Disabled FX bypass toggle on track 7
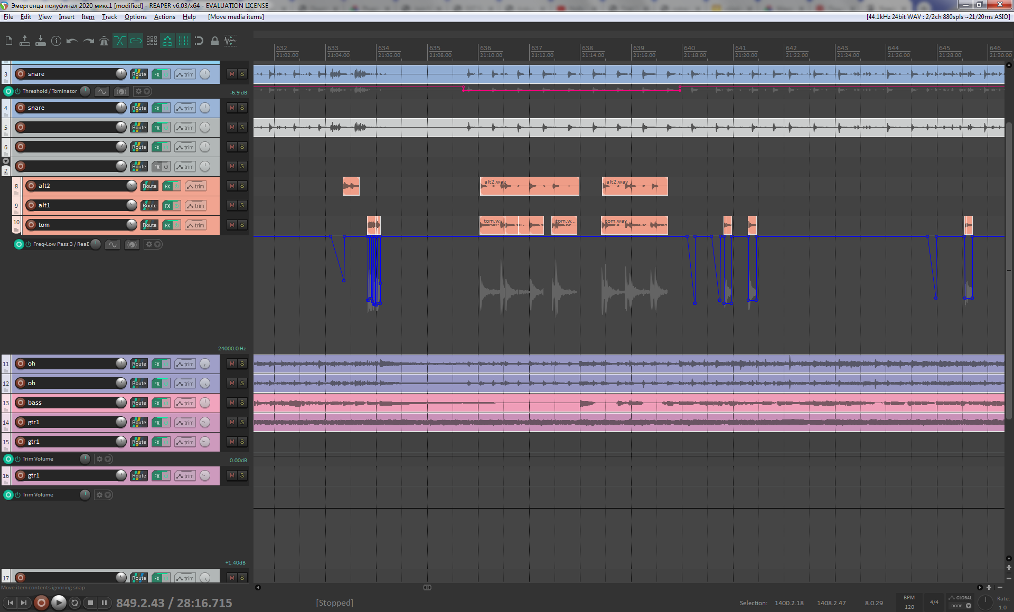The width and height of the screenshot is (1014, 612). point(166,166)
